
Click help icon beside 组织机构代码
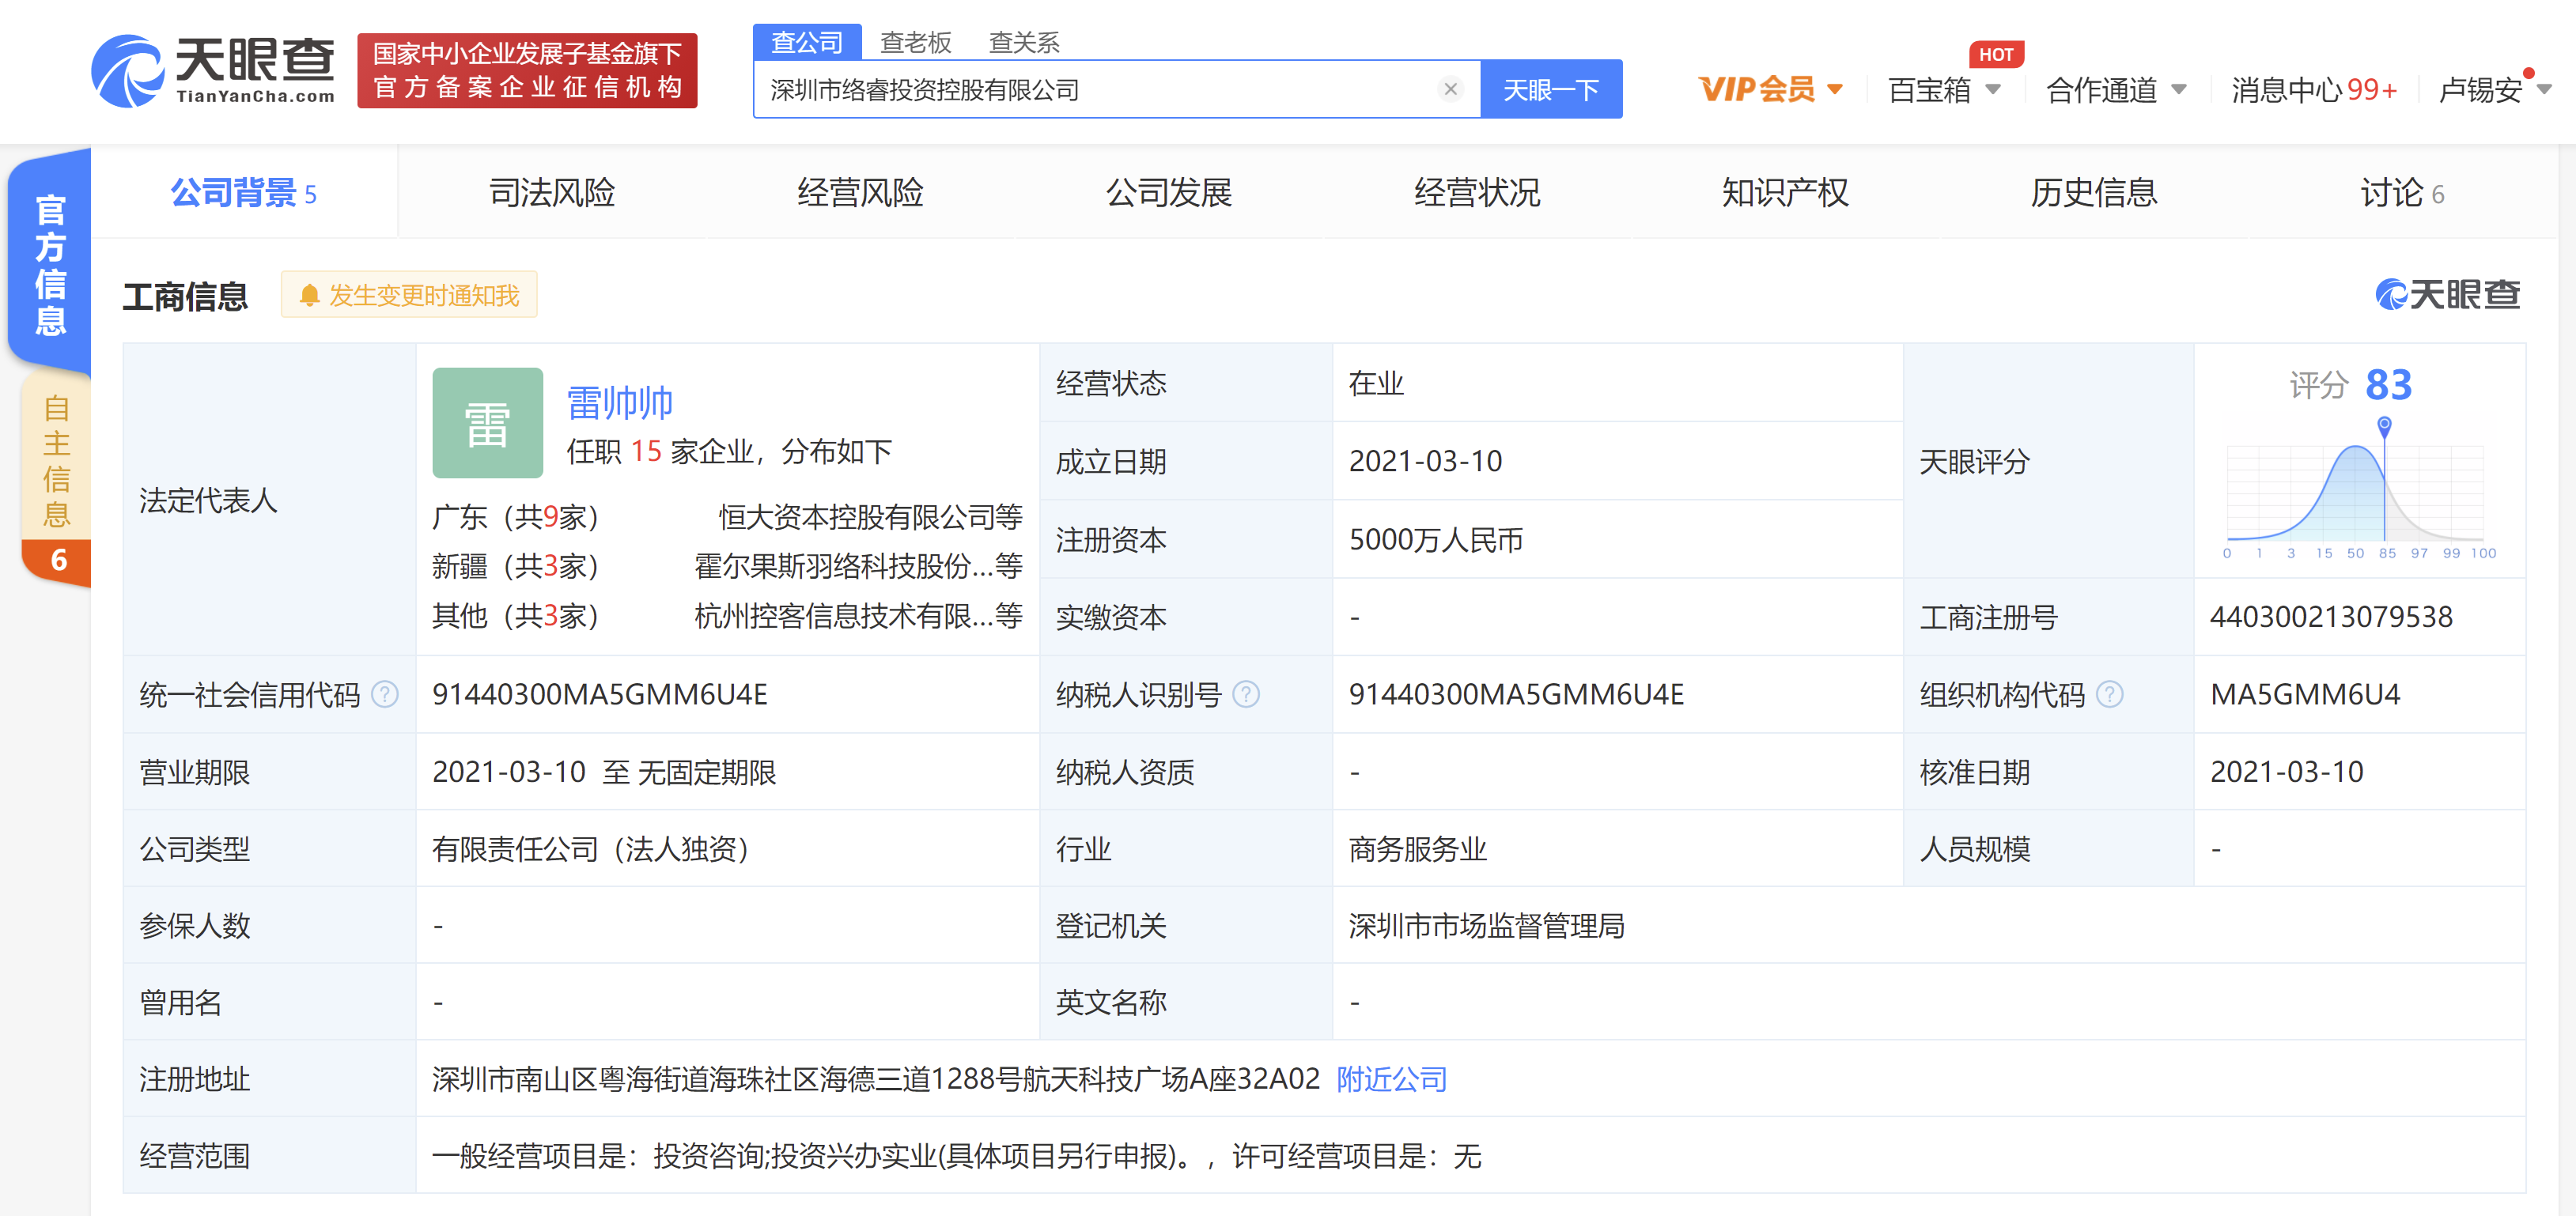[x=2109, y=694]
